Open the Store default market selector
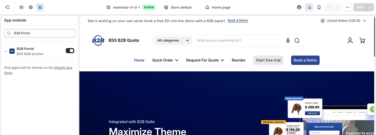Image resolution: width=376 pixels, height=135 pixels. pyautogui.click(x=178, y=7)
